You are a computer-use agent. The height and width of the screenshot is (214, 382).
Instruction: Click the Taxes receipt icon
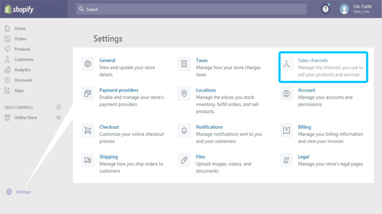[x=184, y=64]
